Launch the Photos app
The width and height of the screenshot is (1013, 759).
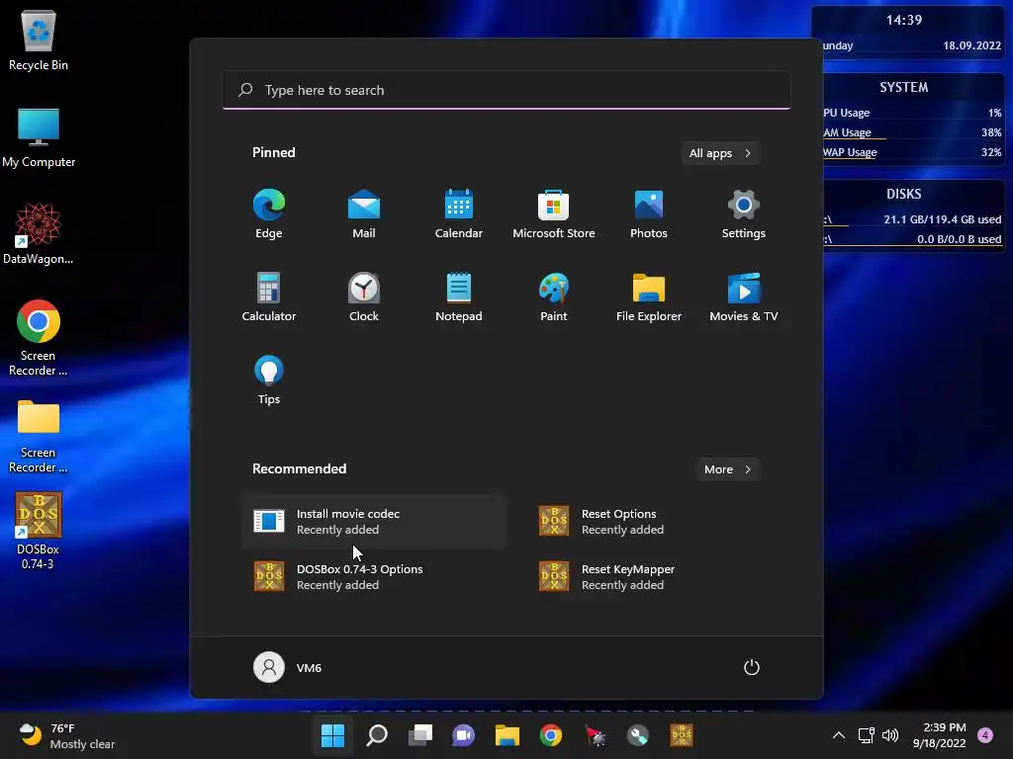tap(649, 214)
